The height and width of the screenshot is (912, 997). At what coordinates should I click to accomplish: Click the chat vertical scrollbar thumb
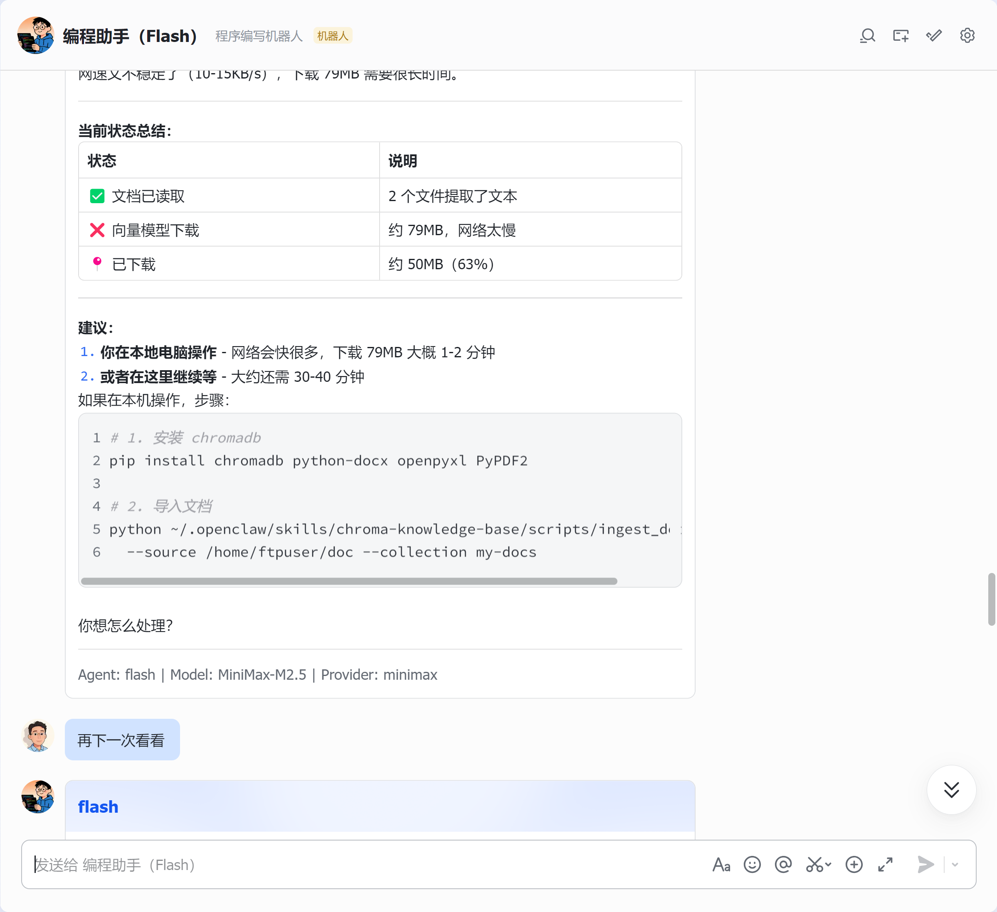coord(992,599)
